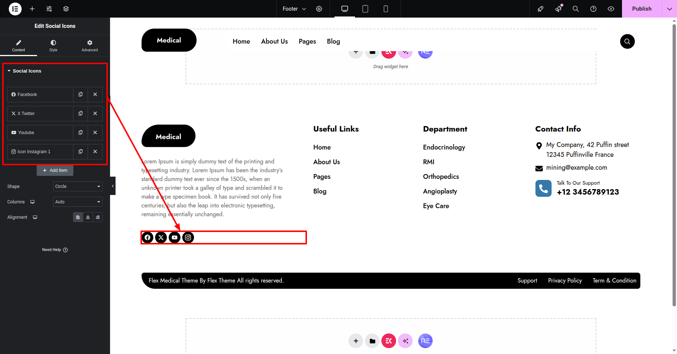Click the add element plus icon in top bar

point(32,9)
